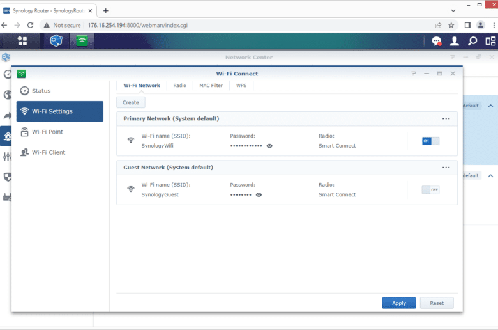Image resolution: width=498 pixels, height=330 pixels.
Task: Click the SynologyGuest SSID text
Action: [x=160, y=194]
